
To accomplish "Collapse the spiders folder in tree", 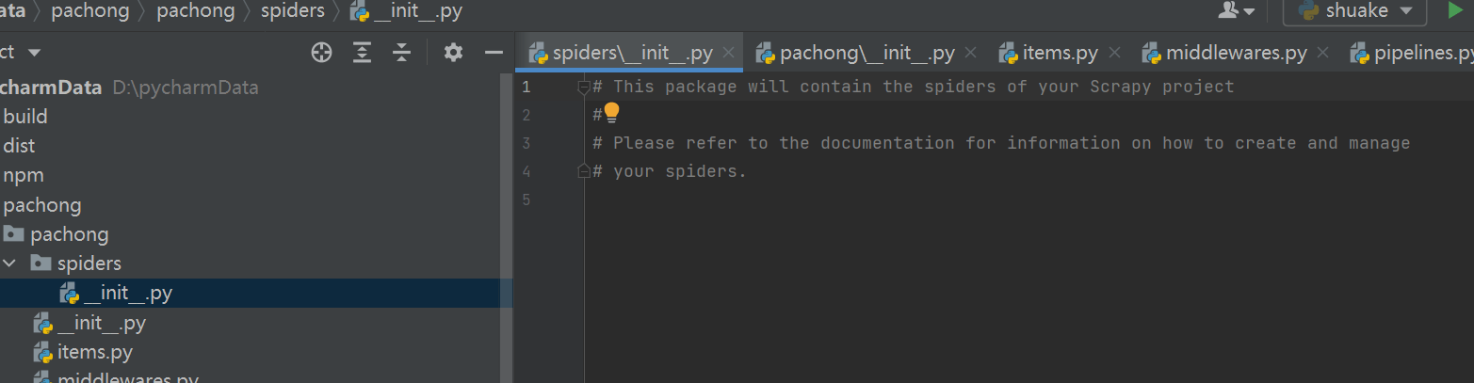I will 9,263.
